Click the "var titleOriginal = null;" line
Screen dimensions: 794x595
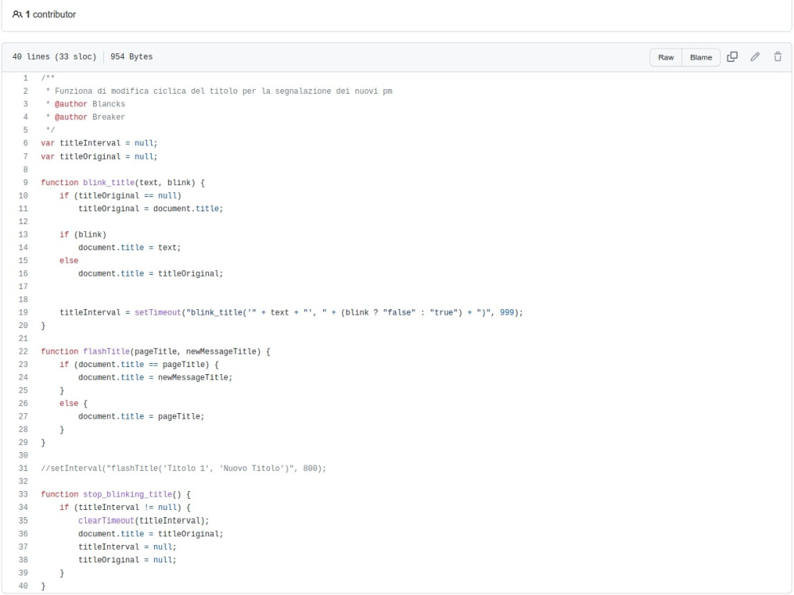pyautogui.click(x=99, y=156)
